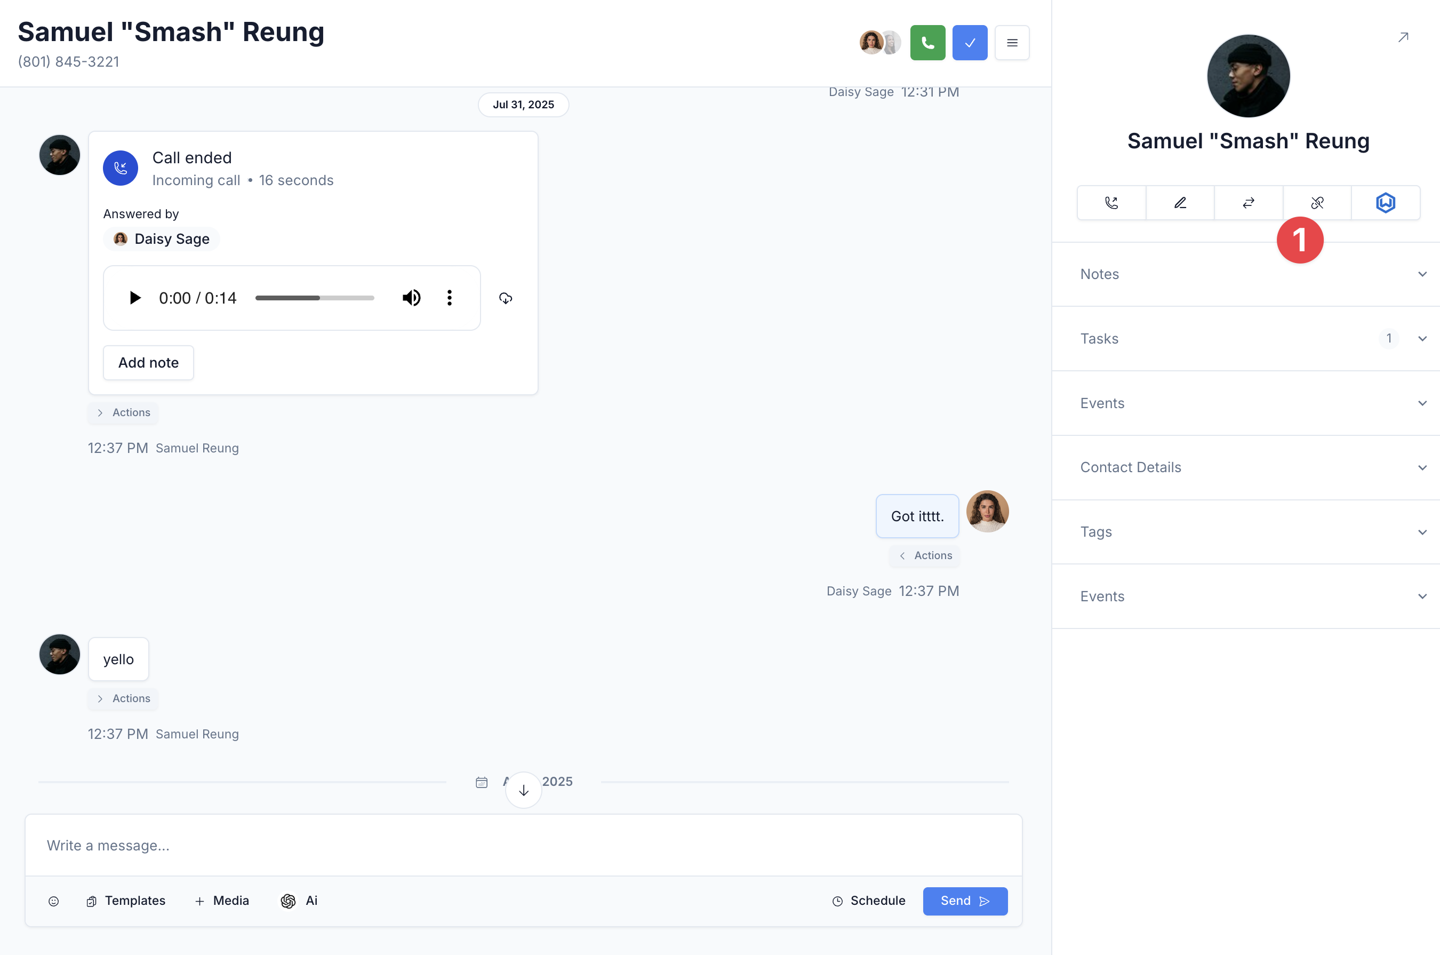Open the emoji picker in composer
The width and height of the screenshot is (1440, 955).
[53, 901]
